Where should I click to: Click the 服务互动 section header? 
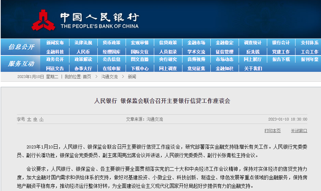click(21, 64)
